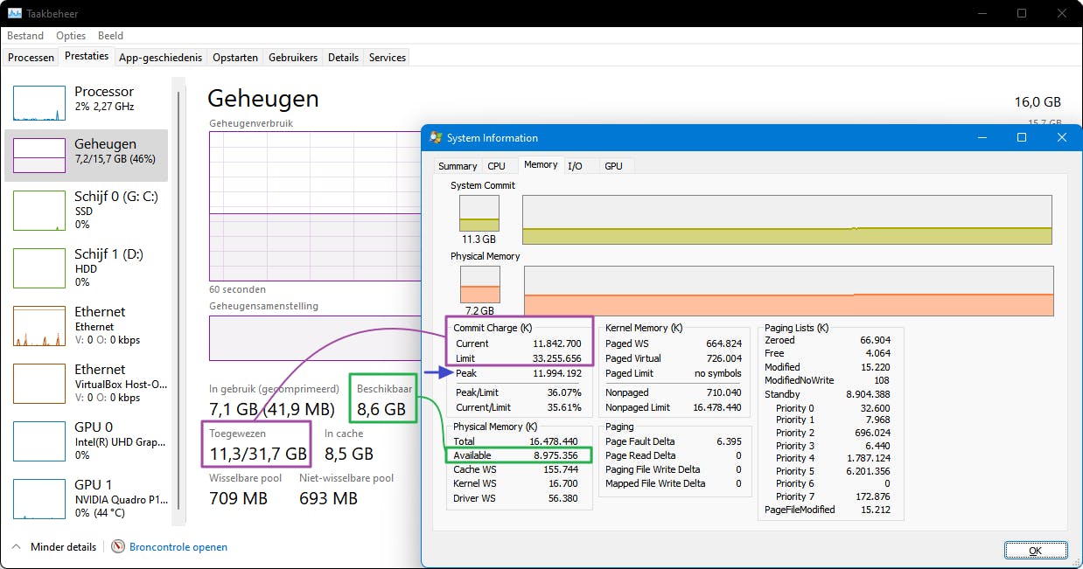The image size is (1083, 569).
Task: Click the Broncontrole openen icon
Action: (118, 547)
